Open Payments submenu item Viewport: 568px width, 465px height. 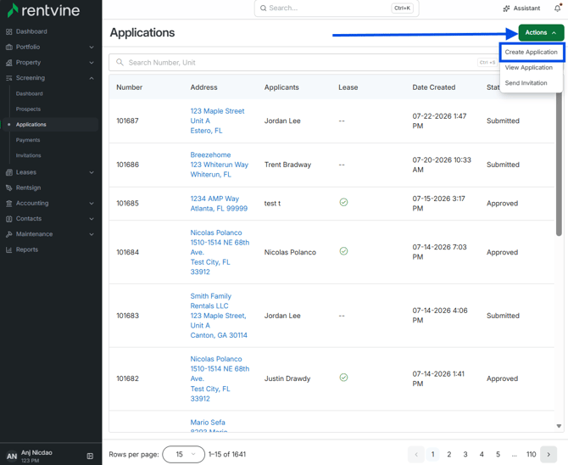pos(28,140)
